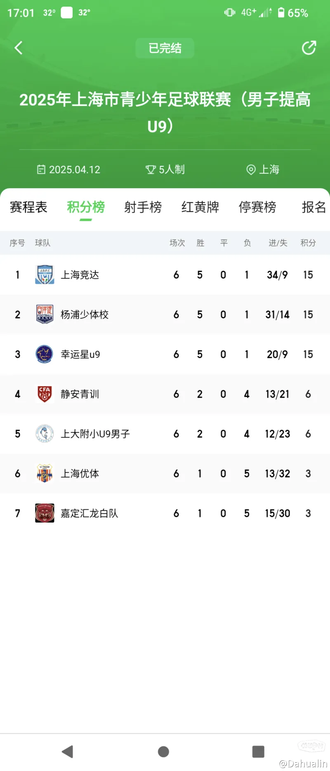Switch to the 射手榜 tab
Viewport: 330px width, 771px height.
tap(143, 207)
